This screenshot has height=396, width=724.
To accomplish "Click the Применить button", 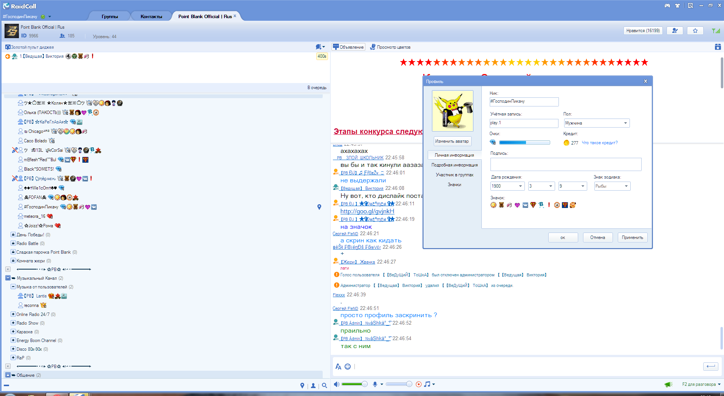I will 633,237.
